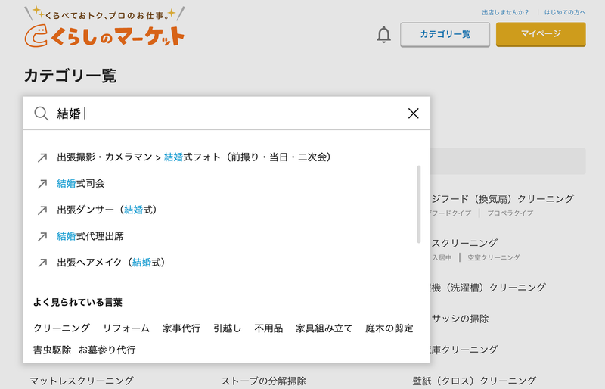Focus the search field containing 結婚
Screen dimensions: 605x389
(x=227, y=114)
